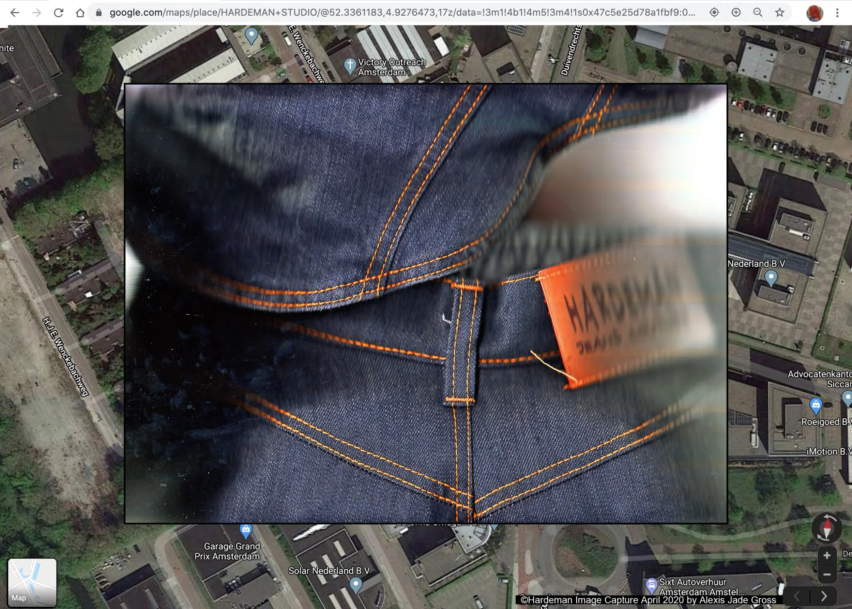Open the Chrome profile avatar
The width and height of the screenshot is (852, 609).
tap(814, 13)
